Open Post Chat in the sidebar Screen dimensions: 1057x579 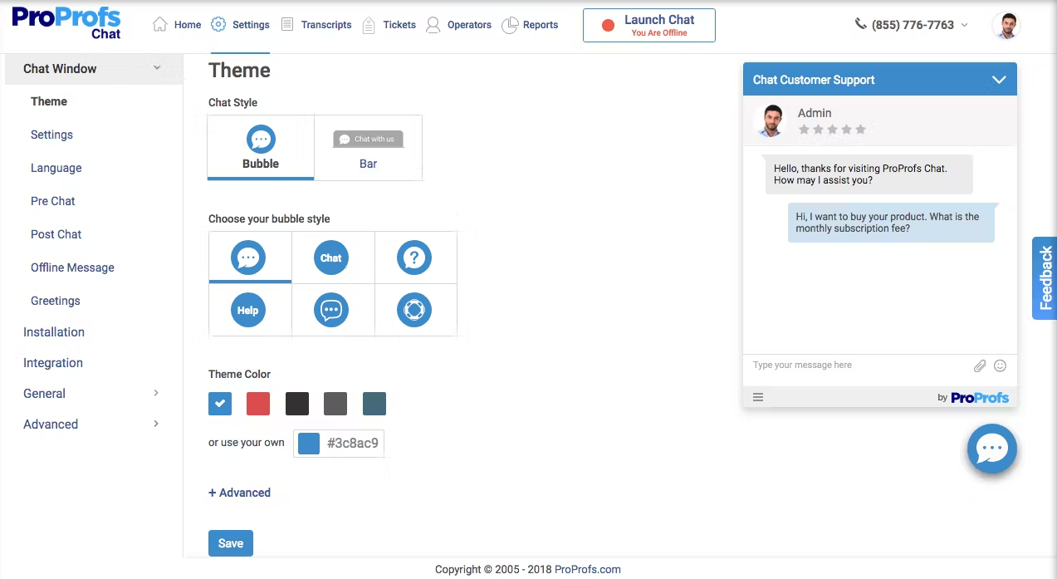tap(56, 234)
